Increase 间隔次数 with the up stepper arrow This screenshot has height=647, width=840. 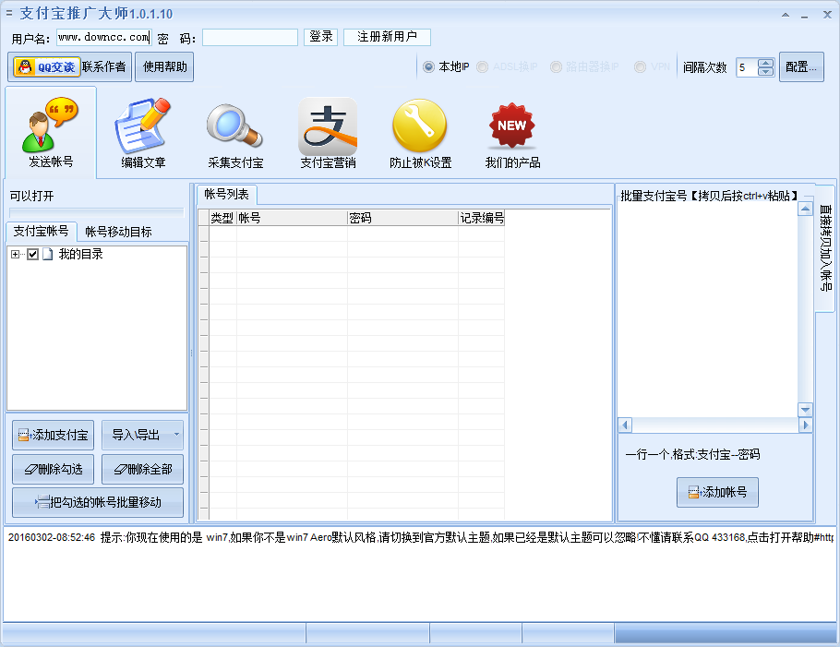[765, 62]
